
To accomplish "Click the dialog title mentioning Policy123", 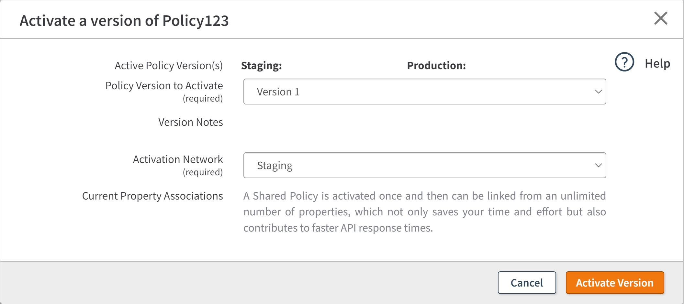I will pos(124,21).
